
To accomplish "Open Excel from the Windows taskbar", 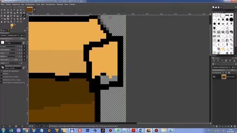I will point(11,130).
